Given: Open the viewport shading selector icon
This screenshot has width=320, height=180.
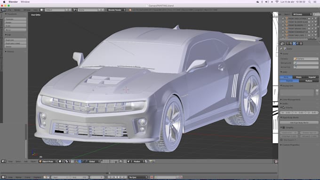Looking at the screenshot, I should (x=61, y=161).
